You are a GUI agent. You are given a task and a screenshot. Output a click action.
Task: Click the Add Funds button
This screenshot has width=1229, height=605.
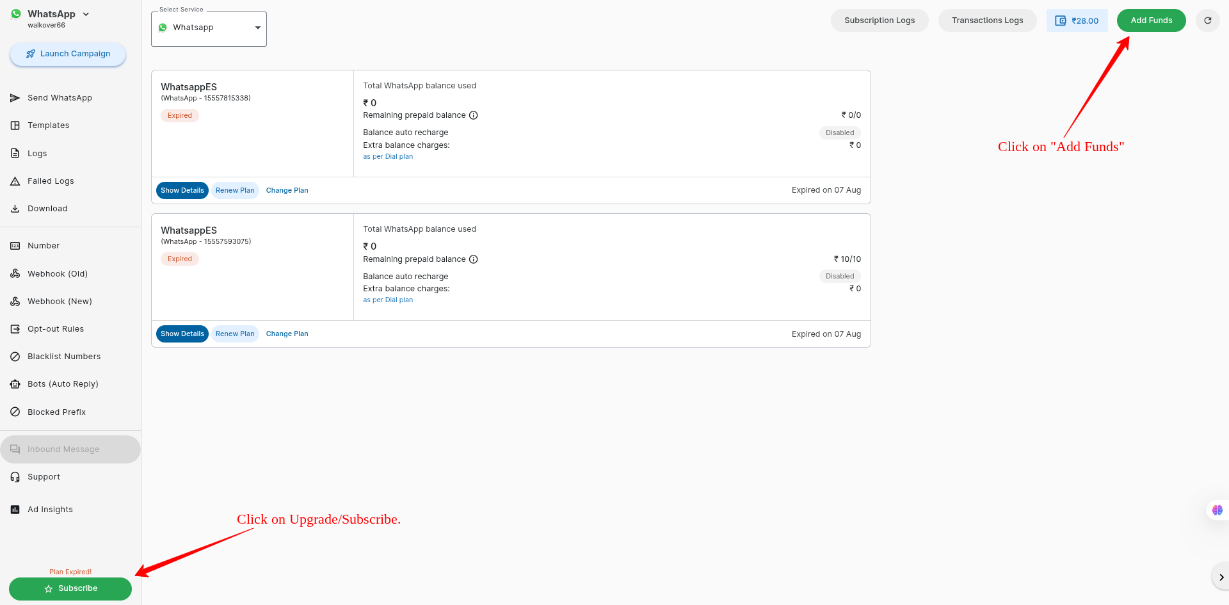click(x=1151, y=20)
